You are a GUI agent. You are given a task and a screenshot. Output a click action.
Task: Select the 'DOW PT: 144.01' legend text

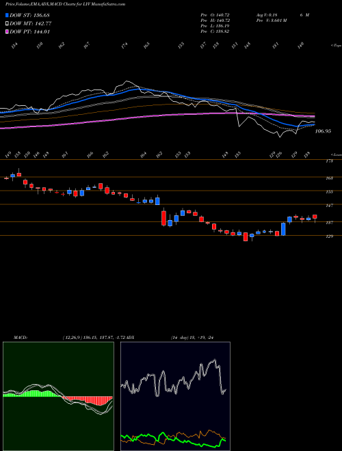pos(30,32)
